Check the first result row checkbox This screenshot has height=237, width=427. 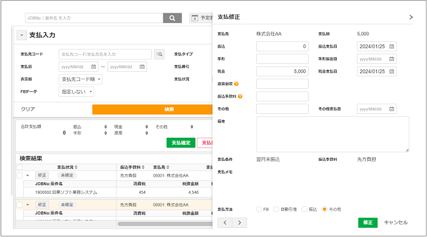pos(20,175)
